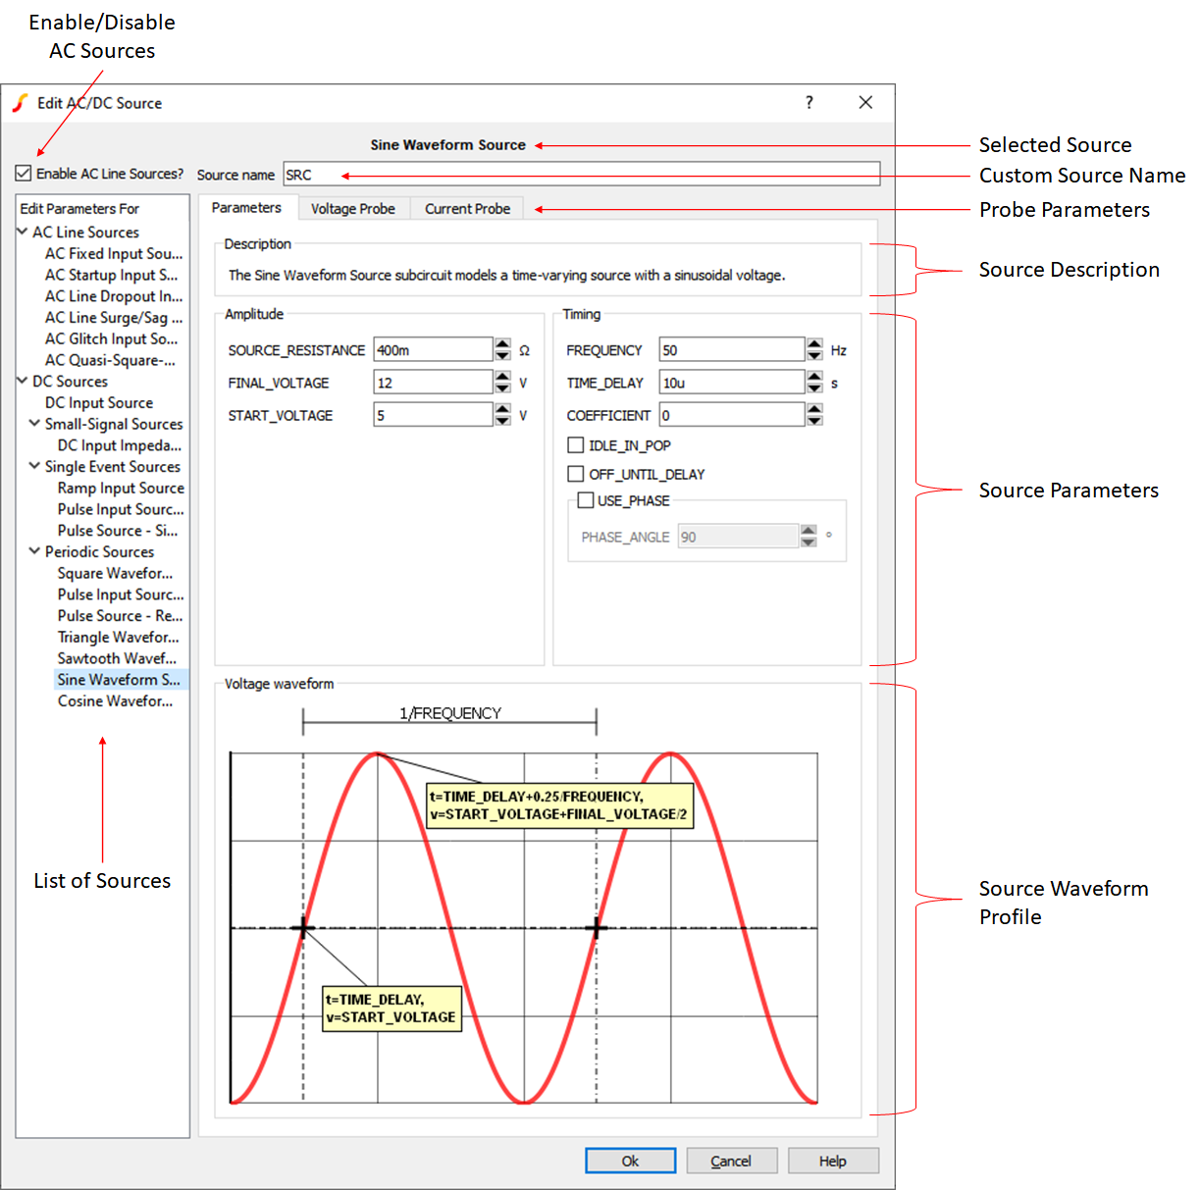Decrease TIME_DELAY with the down arrow
The image size is (1201, 1190).
click(814, 388)
